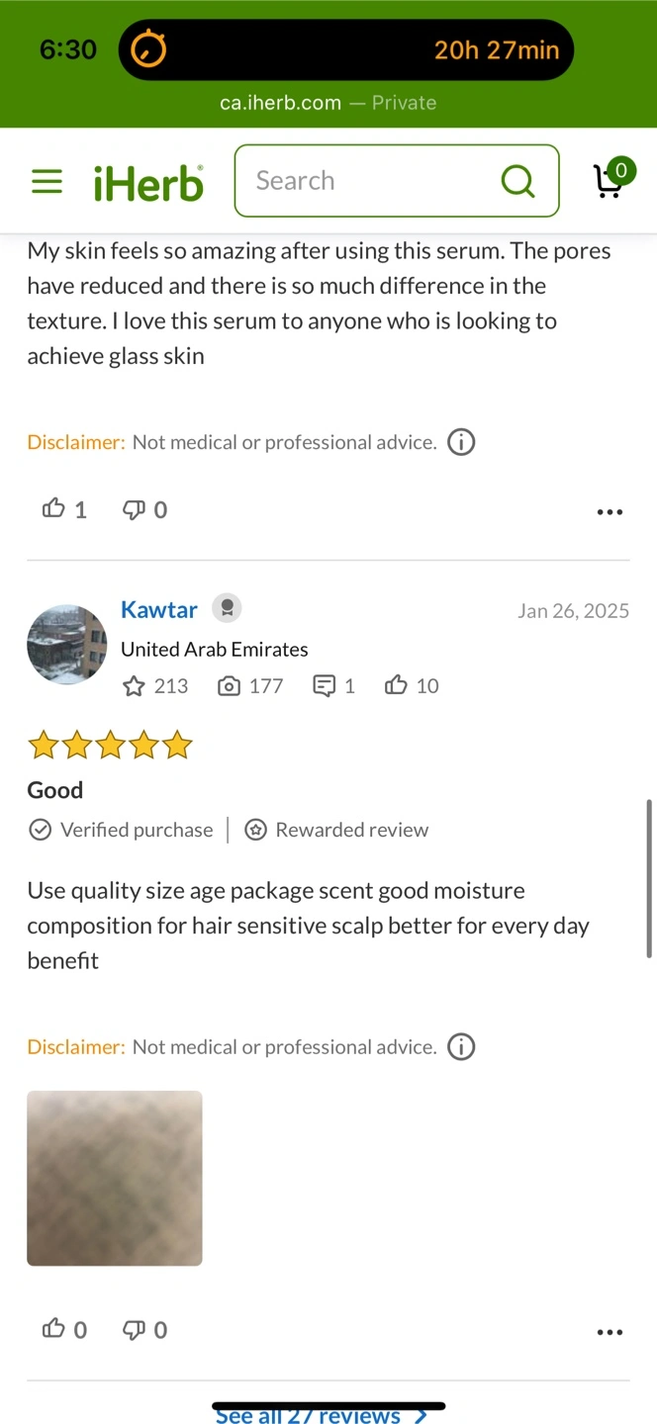Tap info icon beside Kawtar's review disclaimer

tap(461, 1046)
